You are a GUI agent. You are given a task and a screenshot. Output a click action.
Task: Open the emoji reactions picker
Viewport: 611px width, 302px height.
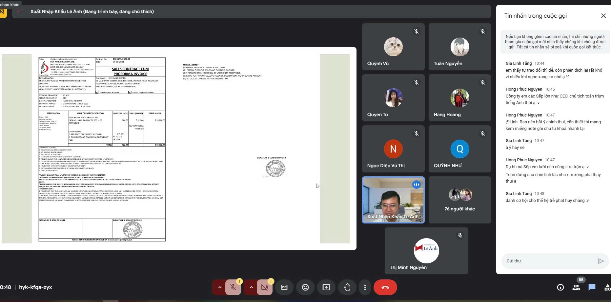(305, 287)
